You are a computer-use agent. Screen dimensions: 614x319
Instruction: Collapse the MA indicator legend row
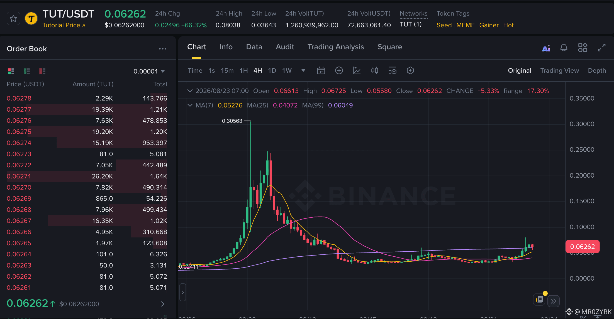[190, 105]
